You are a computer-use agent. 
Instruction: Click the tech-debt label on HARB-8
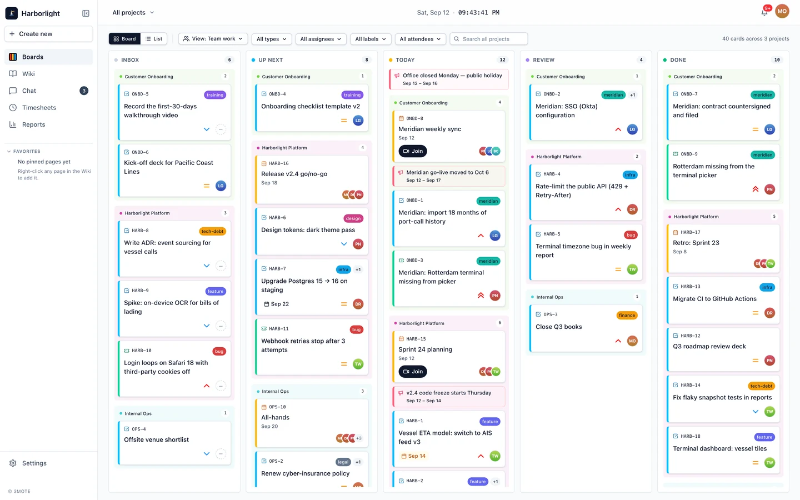(212, 231)
